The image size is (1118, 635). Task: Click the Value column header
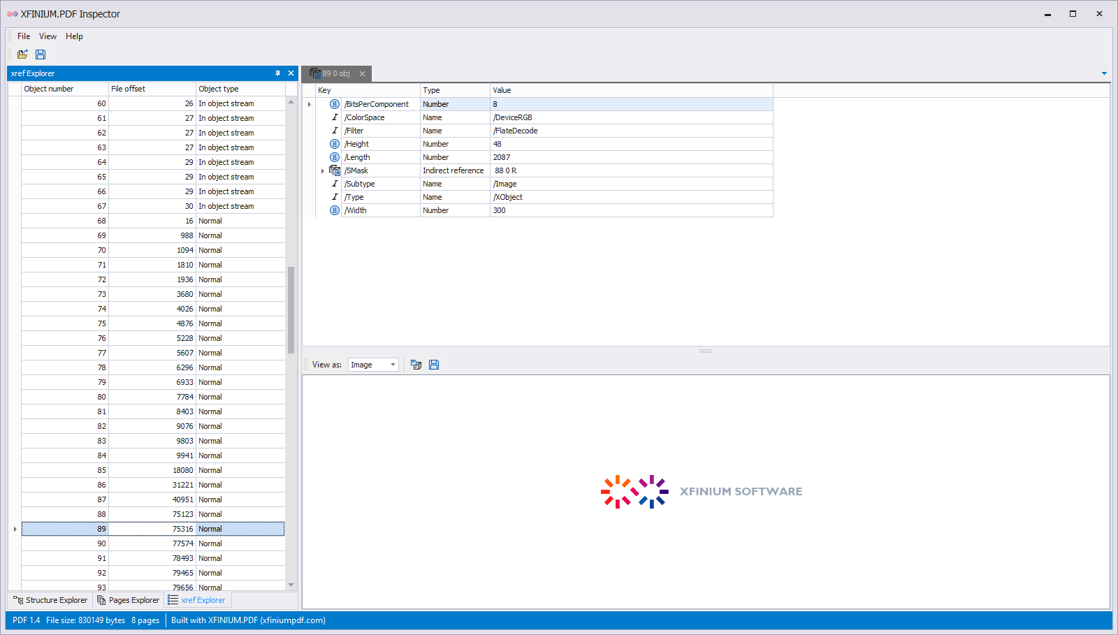coord(632,90)
